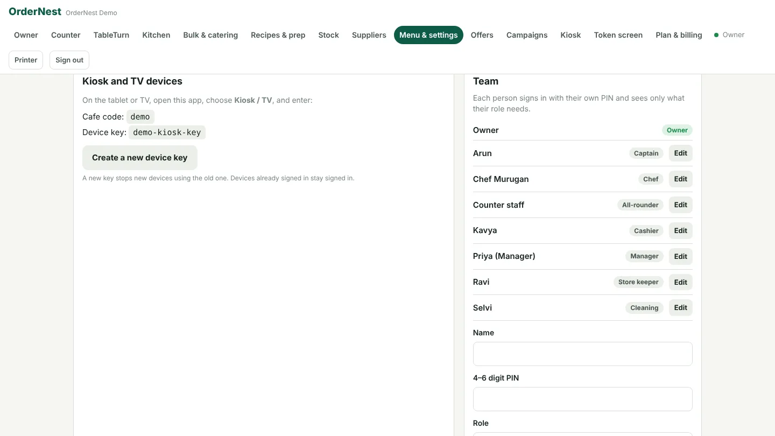Image resolution: width=775 pixels, height=436 pixels.
Task: Open the Token screen tab
Action: 618,35
